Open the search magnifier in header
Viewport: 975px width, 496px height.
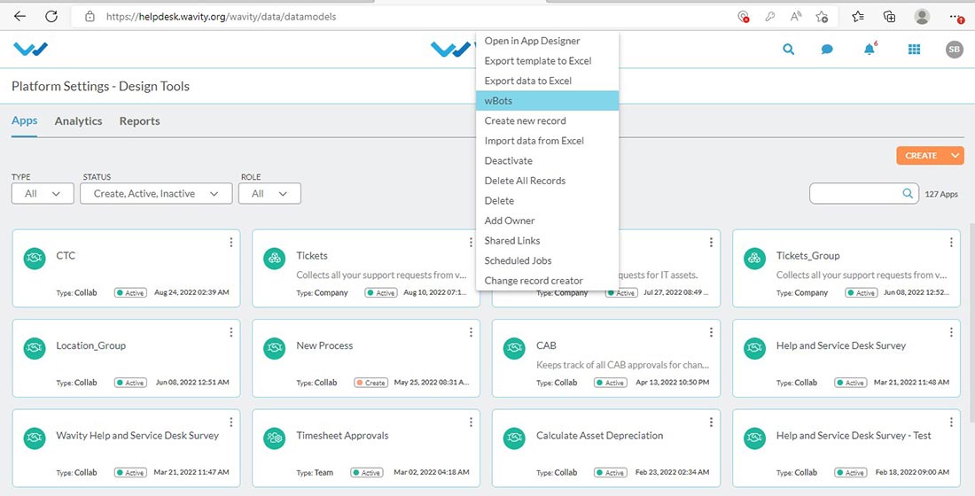pyautogui.click(x=789, y=49)
